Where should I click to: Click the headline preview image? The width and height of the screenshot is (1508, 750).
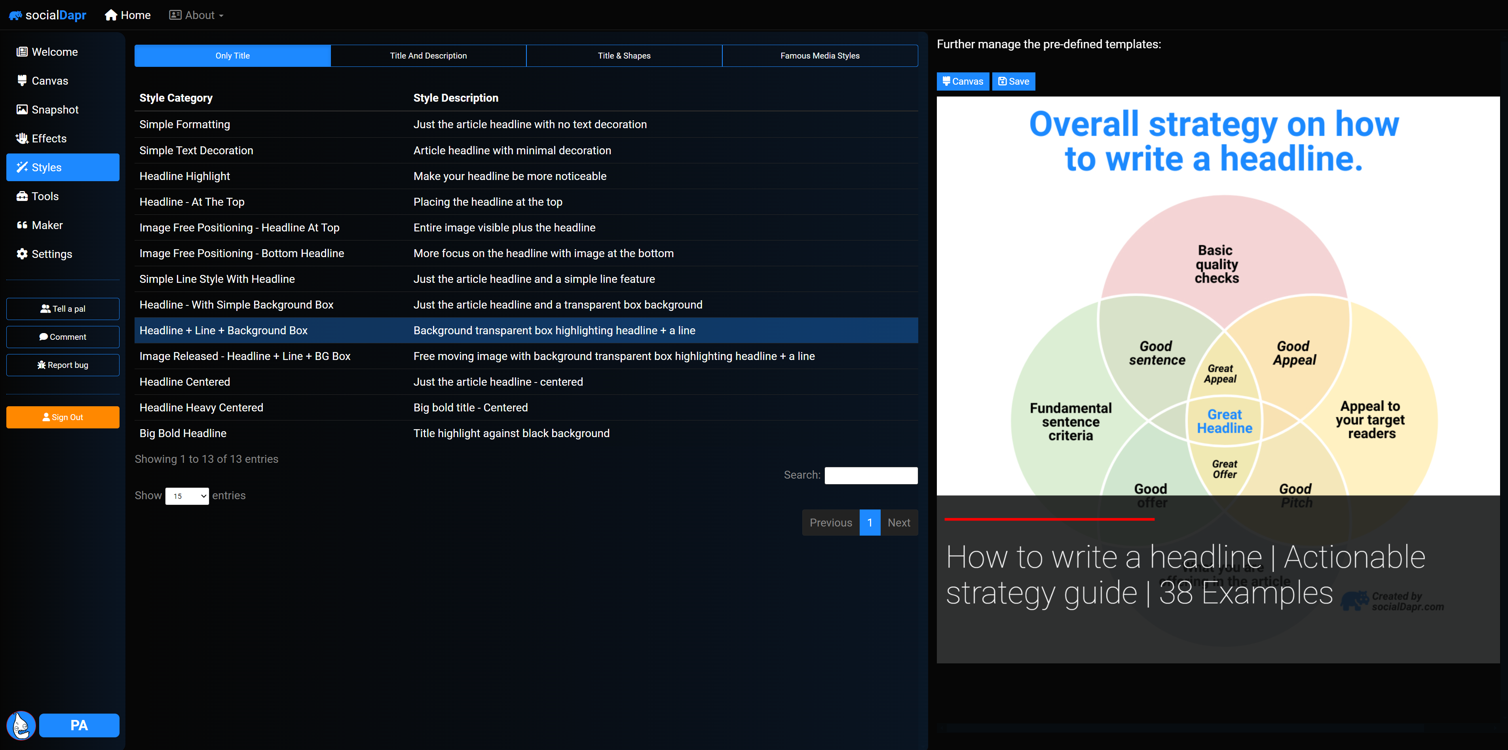tap(1217, 380)
